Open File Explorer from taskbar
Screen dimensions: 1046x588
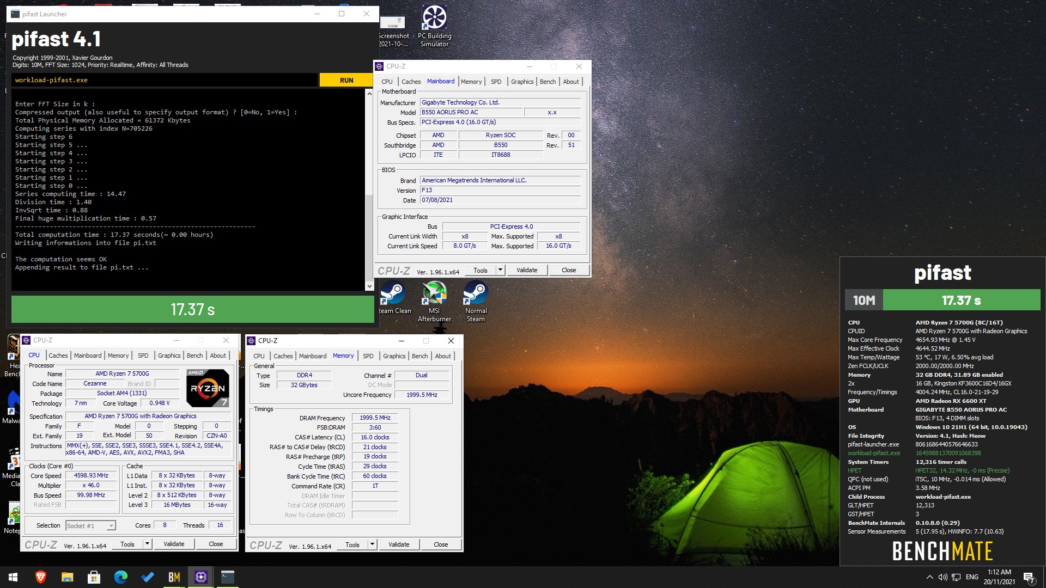(67, 577)
